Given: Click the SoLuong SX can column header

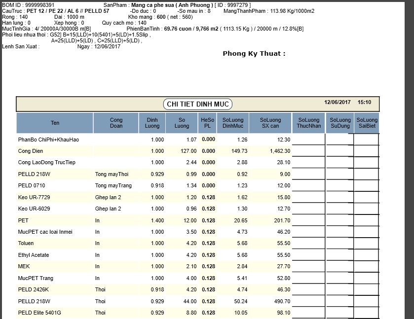Looking at the screenshot, I should click(x=270, y=123).
